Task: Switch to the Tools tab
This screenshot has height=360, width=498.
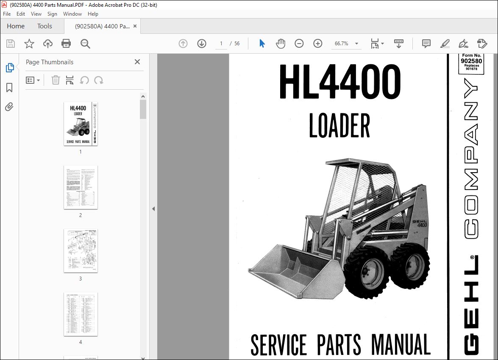Action: pyautogui.click(x=45, y=26)
